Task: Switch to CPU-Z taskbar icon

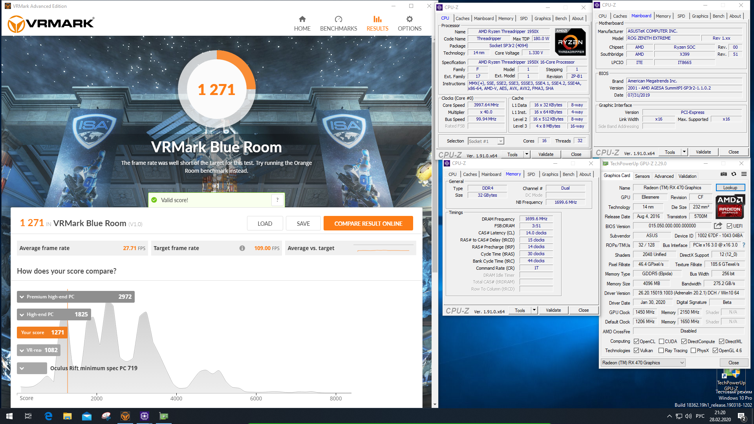Action: tap(145, 416)
